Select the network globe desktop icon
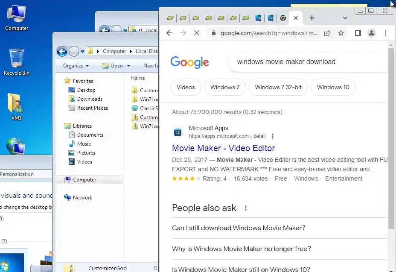 [16, 146]
